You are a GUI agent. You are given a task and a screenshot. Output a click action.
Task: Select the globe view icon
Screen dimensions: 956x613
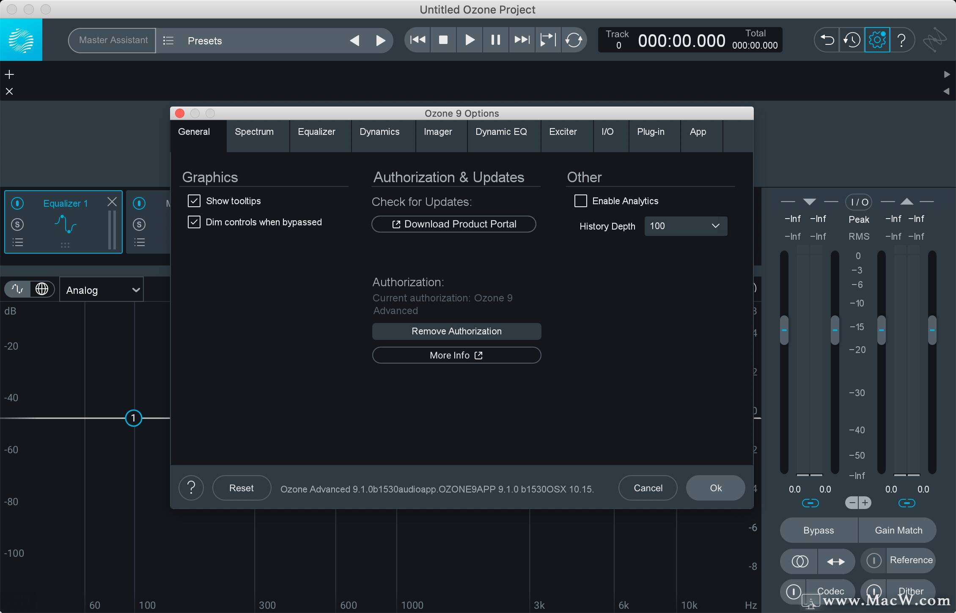(42, 289)
